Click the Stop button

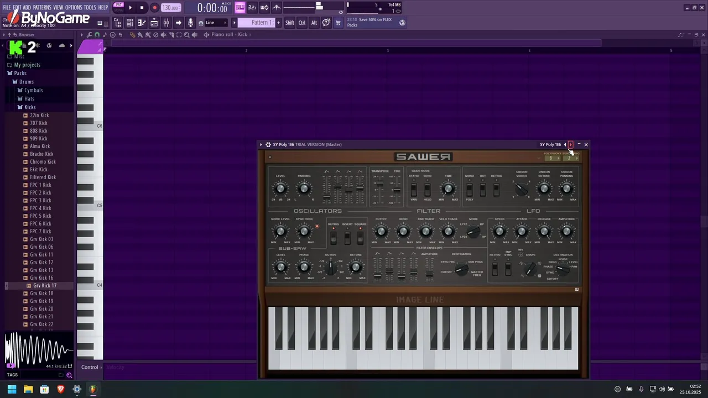point(142,8)
